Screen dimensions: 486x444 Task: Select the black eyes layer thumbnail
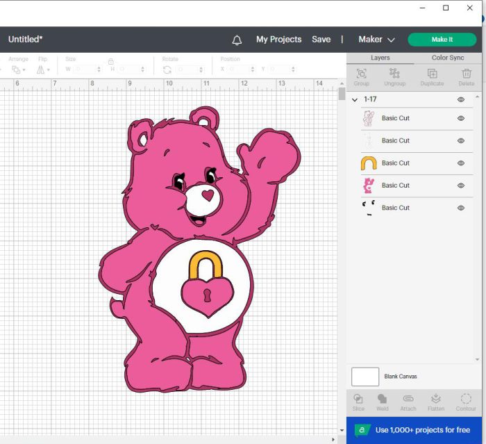[369, 208]
